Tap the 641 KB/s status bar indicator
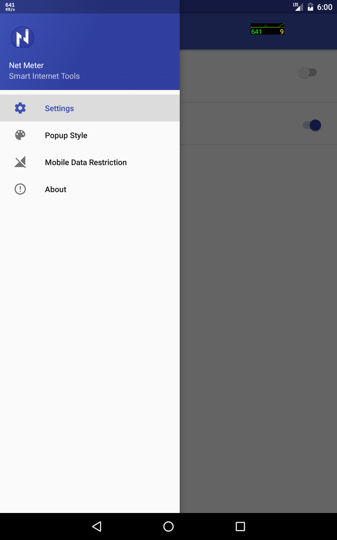 tap(10, 7)
